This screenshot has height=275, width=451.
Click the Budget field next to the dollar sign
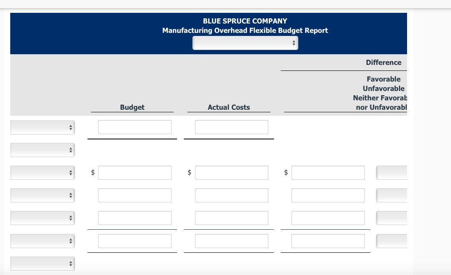(x=134, y=173)
